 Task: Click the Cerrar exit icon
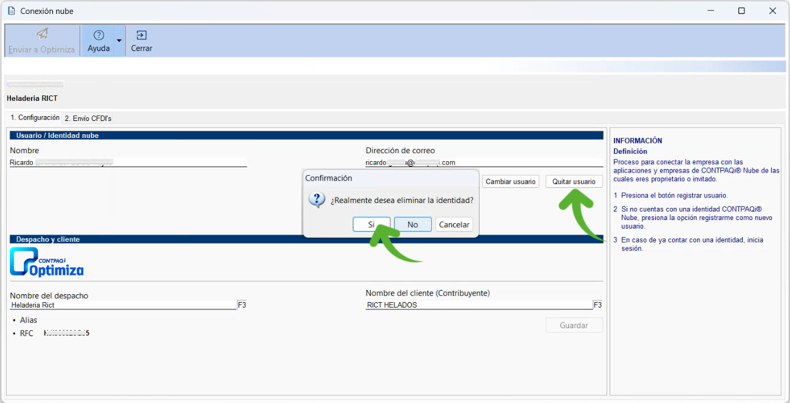pos(141,35)
